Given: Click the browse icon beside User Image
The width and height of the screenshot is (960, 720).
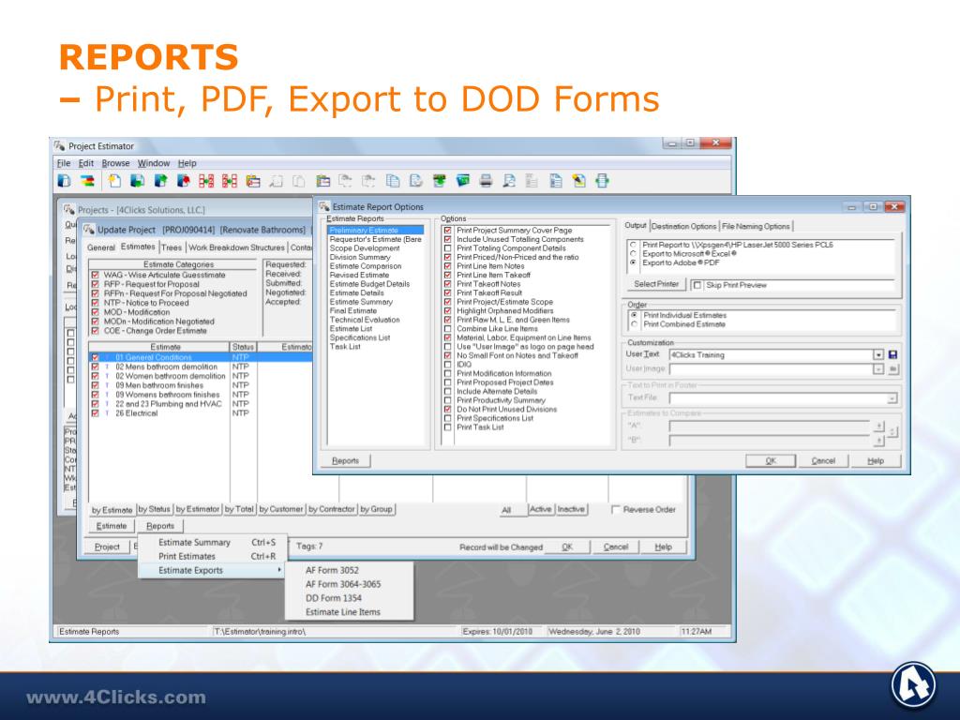Looking at the screenshot, I should coord(892,369).
